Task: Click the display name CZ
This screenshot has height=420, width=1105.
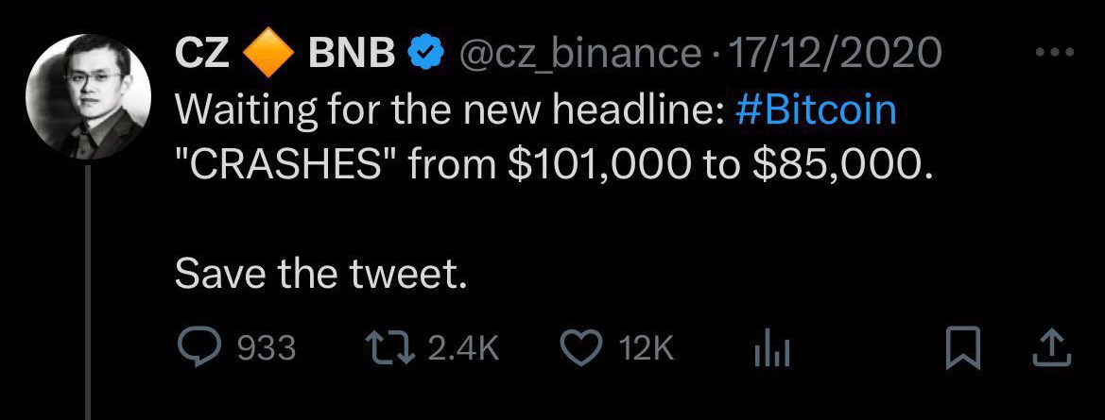Action: tap(201, 56)
